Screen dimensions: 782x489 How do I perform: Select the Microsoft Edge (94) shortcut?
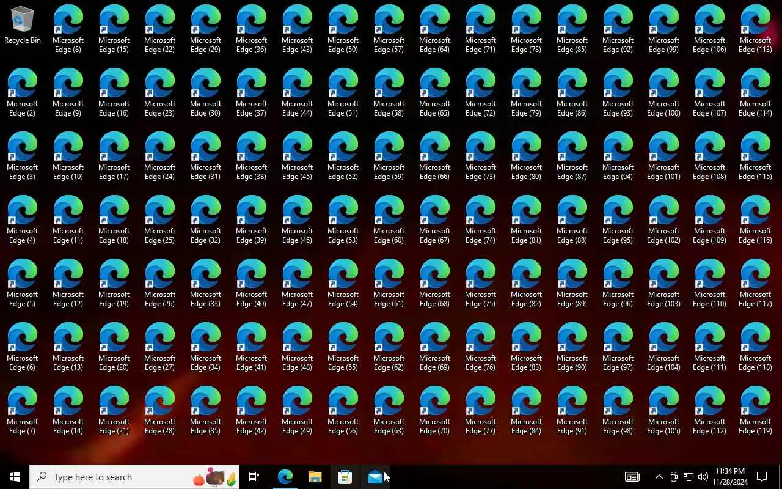click(618, 156)
